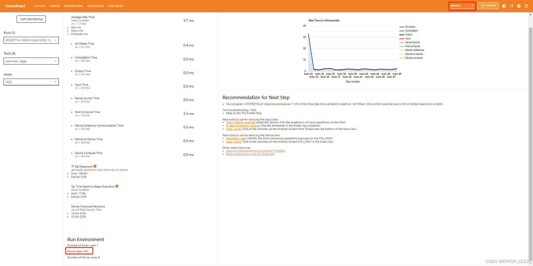533x266 pixels.
Task: Click the reload data icon
Action: coord(511,6)
